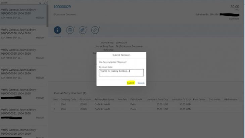The height and width of the screenshot is (138, 245).
Task: Submit the approval decision
Action: point(131,83)
